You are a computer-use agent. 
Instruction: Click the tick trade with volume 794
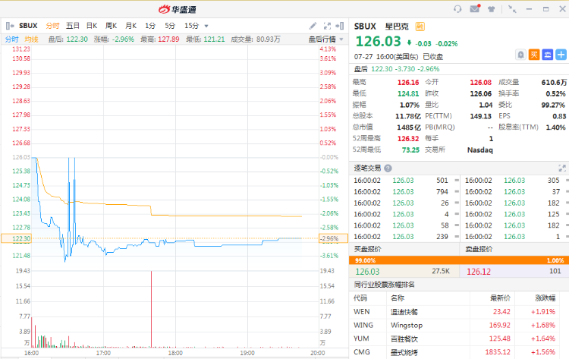coord(405,192)
